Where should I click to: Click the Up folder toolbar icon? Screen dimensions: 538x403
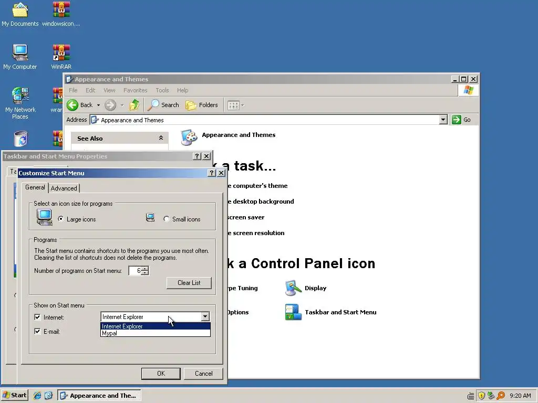point(134,105)
